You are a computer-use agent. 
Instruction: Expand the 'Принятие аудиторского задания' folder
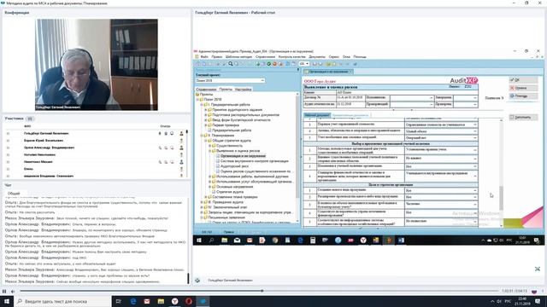[x=206, y=110]
